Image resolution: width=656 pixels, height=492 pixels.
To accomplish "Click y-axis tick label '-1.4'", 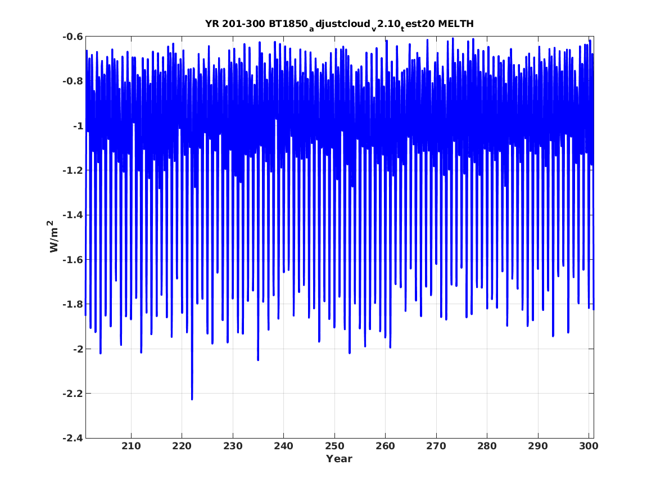I will click(73, 215).
